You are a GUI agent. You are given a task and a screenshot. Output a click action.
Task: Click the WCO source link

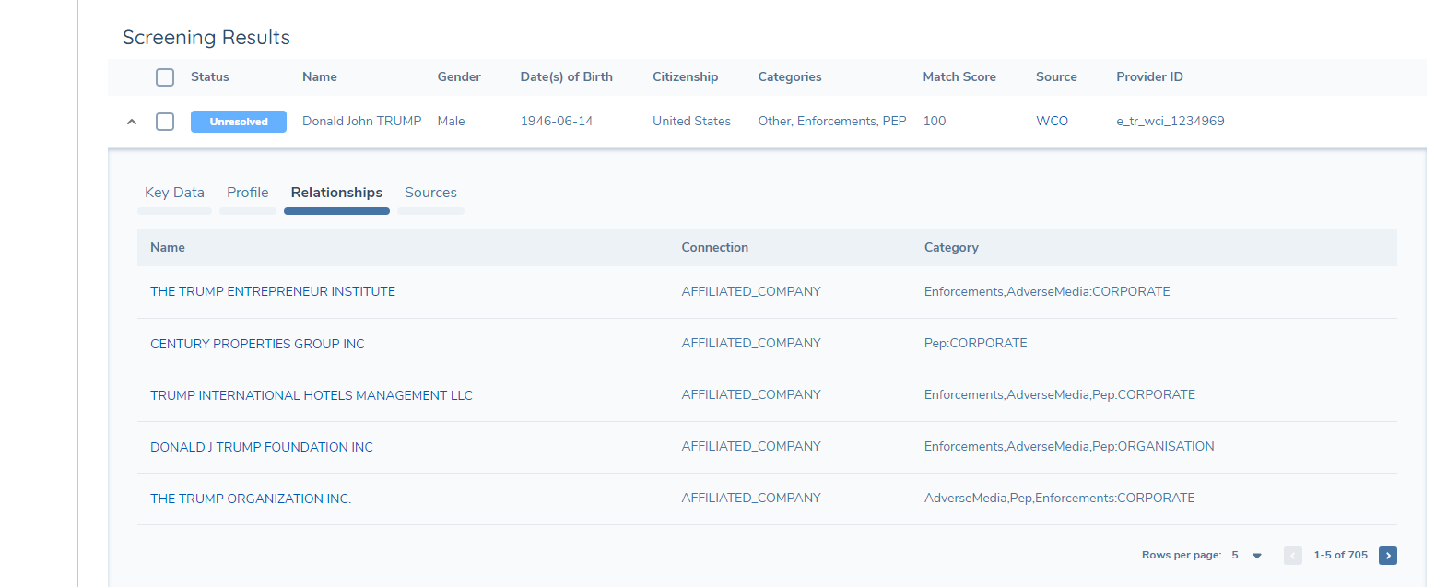[x=1052, y=122]
